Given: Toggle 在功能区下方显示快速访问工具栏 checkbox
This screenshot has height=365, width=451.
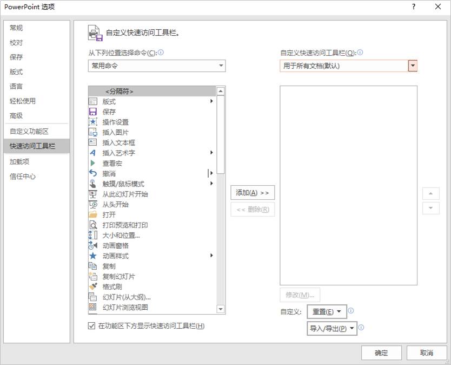Looking at the screenshot, I should click(91, 326).
